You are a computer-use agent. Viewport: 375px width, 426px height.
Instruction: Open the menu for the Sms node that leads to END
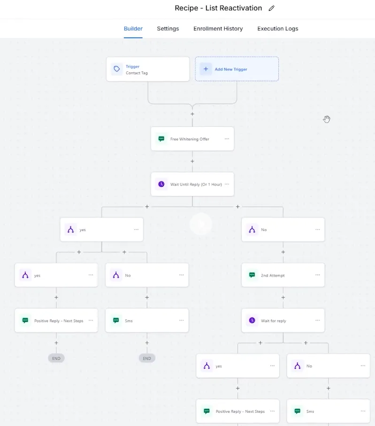[x=182, y=320]
